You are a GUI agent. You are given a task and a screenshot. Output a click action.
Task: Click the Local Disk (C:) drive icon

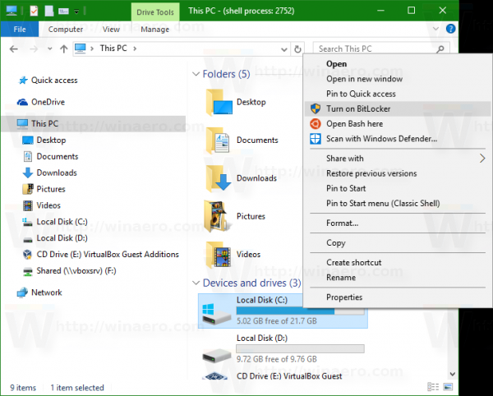216,314
